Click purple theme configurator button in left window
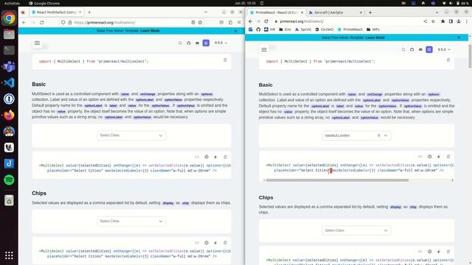Viewport: 472px width, 265px height. (x=206, y=43)
